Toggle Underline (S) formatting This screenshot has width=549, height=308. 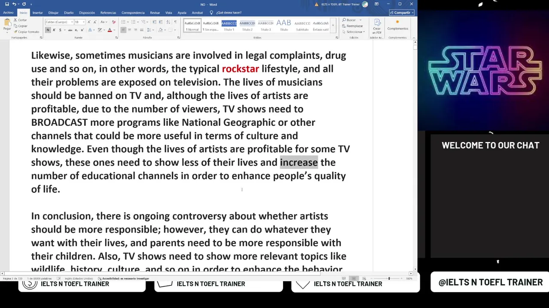(x=60, y=30)
